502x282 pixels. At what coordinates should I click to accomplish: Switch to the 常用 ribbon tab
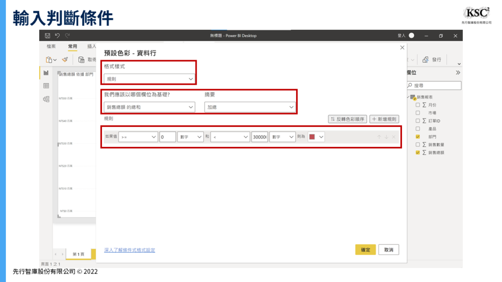tap(73, 47)
